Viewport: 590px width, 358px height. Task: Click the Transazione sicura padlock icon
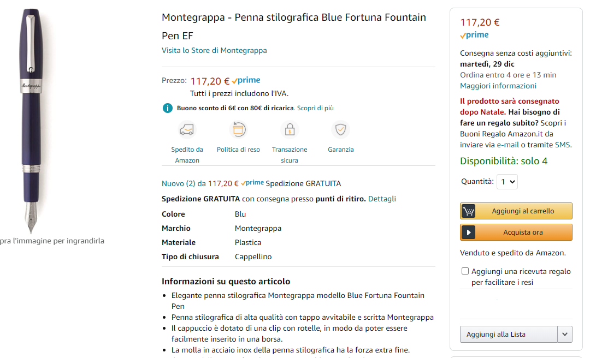[290, 130]
